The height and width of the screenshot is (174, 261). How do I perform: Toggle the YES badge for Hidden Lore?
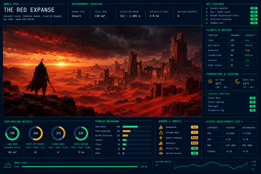(254, 23)
